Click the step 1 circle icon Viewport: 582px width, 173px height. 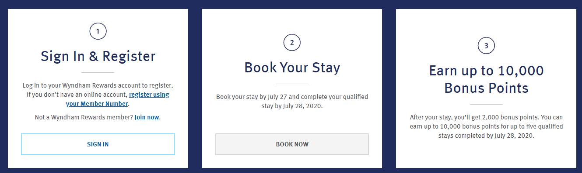click(x=98, y=31)
